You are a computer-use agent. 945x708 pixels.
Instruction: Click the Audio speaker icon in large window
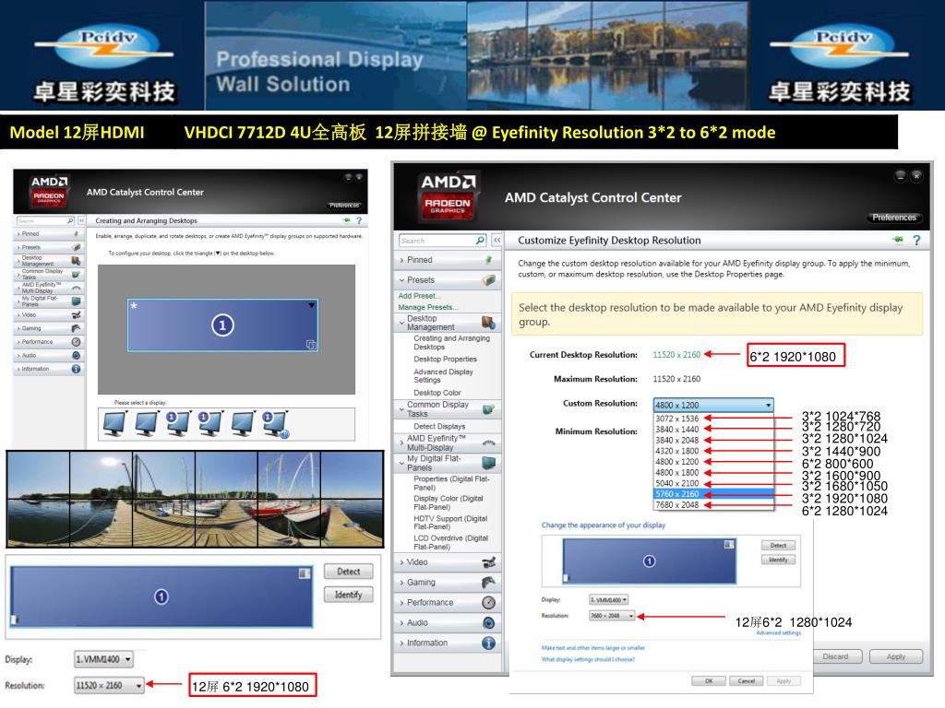(x=489, y=623)
